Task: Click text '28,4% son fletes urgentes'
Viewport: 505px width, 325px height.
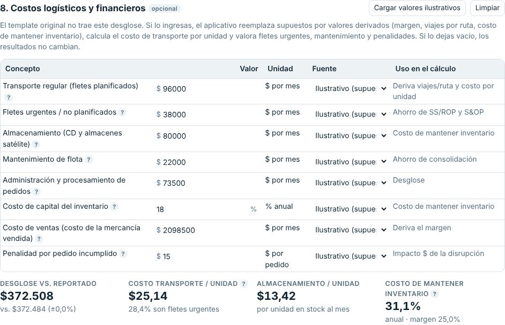Action: pos(174,309)
